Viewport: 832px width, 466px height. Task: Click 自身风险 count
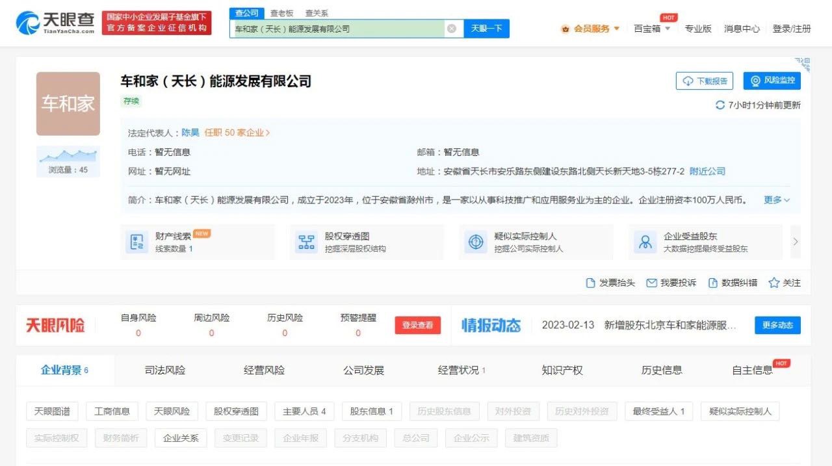coord(138,333)
